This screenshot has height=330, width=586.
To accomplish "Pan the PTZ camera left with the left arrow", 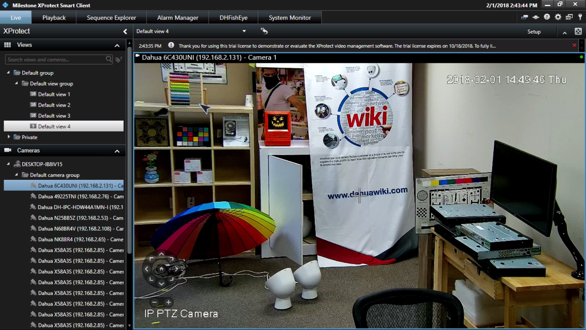I will 146,269.
